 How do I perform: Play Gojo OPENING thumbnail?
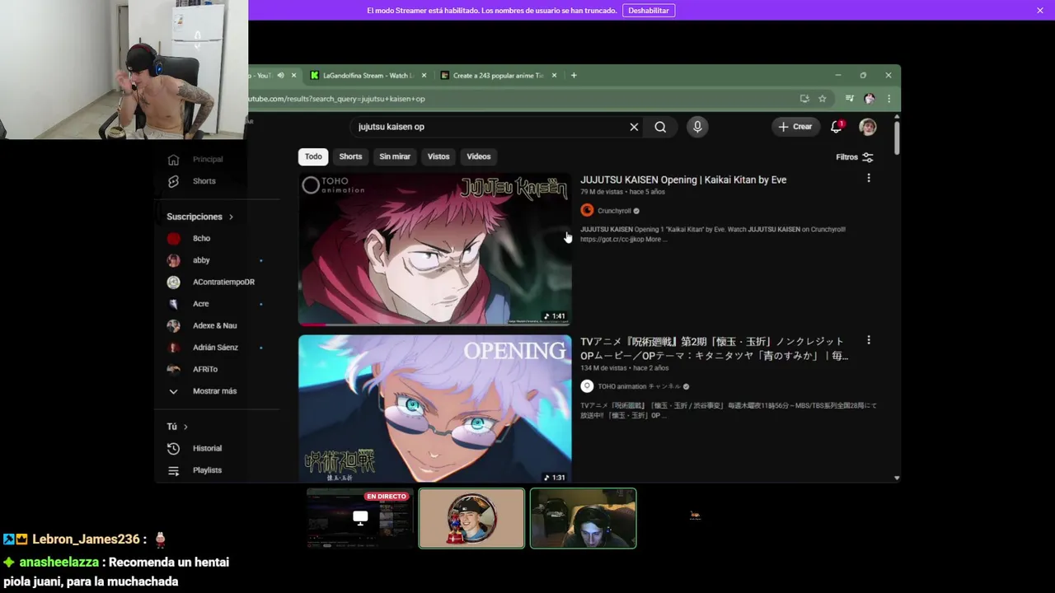pyautogui.click(x=434, y=409)
